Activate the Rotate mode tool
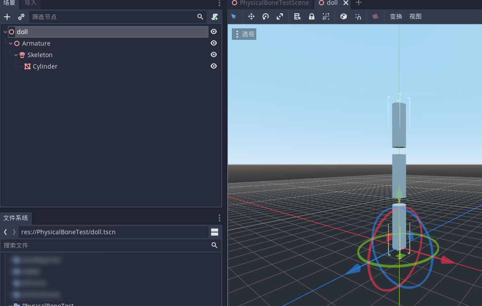Image resolution: width=482 pixels, height=306 pixels. pyautogui.click(x=266, y=16)
